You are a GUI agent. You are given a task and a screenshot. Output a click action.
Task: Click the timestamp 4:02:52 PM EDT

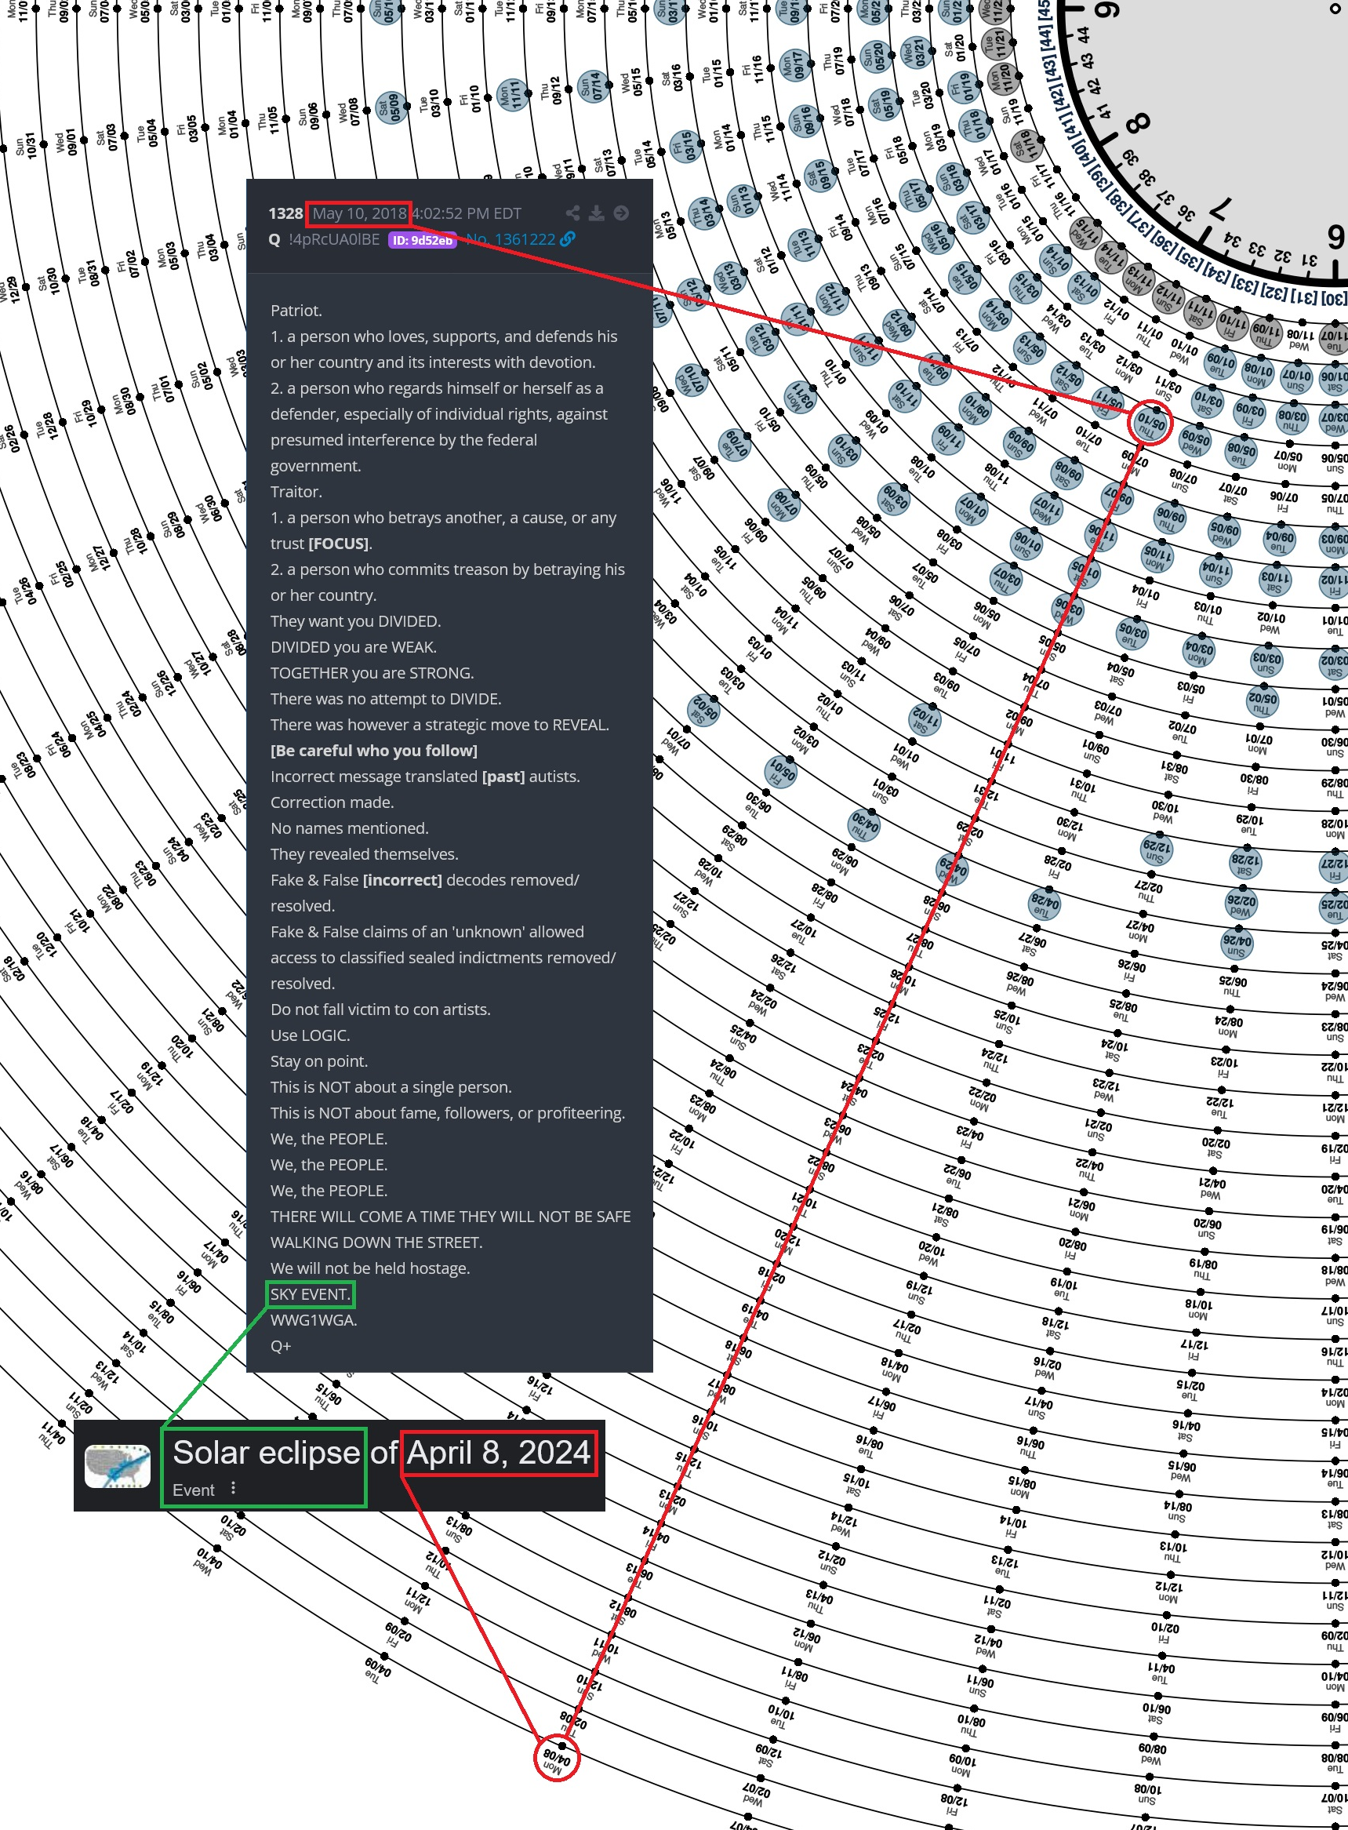tap(467, 214)
